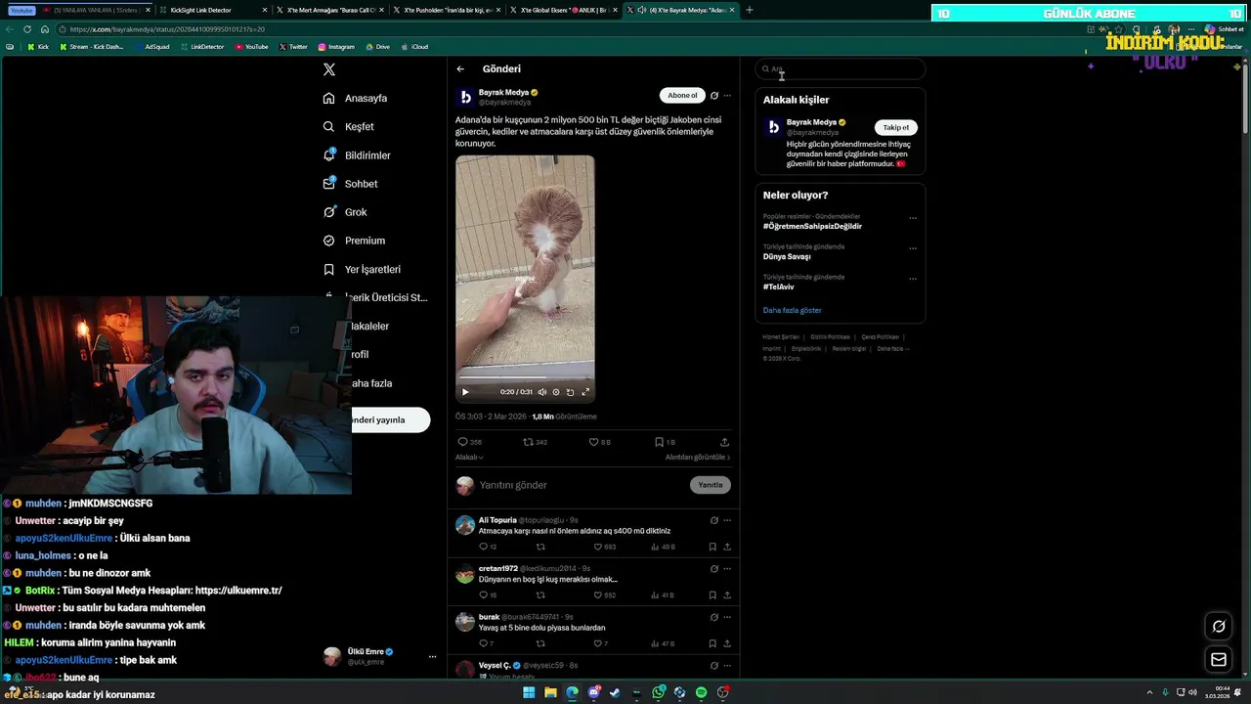Play the pigeon video
Image resolution: width=1251 pixels, height=704 pixels.
[x=465, y=392]
